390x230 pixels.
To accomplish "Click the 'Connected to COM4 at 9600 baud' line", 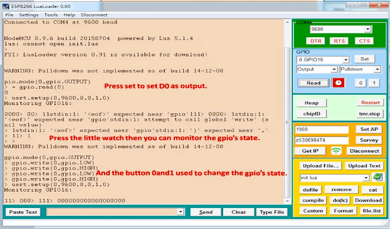I will click(61, 22).
